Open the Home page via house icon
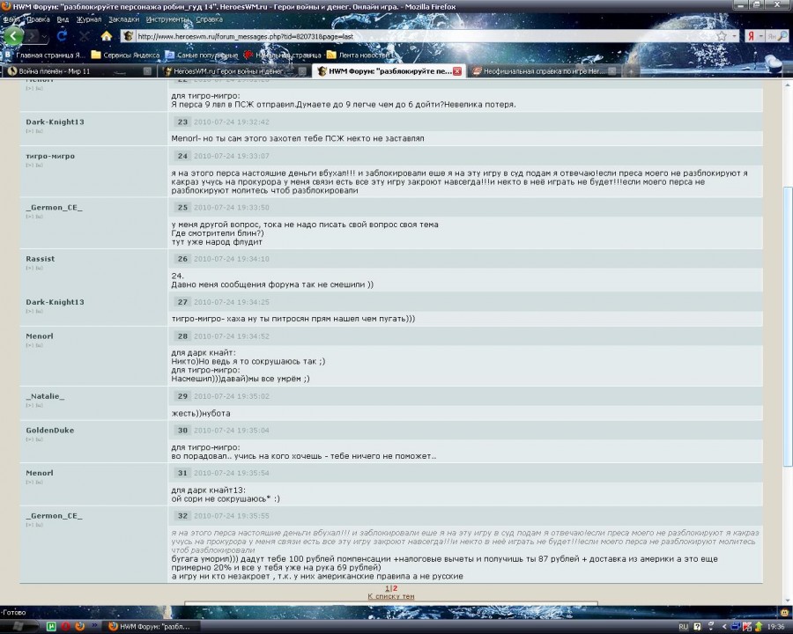Image resolution: width=793 pixels, height=634 pixels. (107, 36)
